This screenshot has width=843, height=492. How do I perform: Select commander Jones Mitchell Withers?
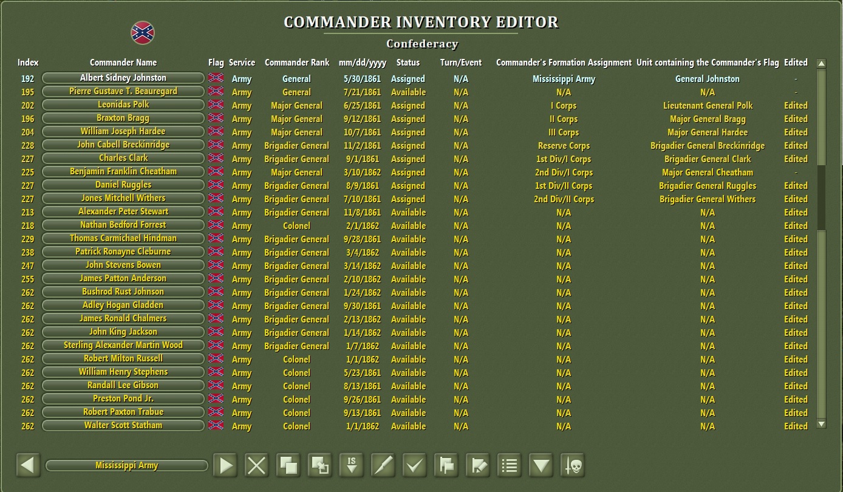point(123,198)
